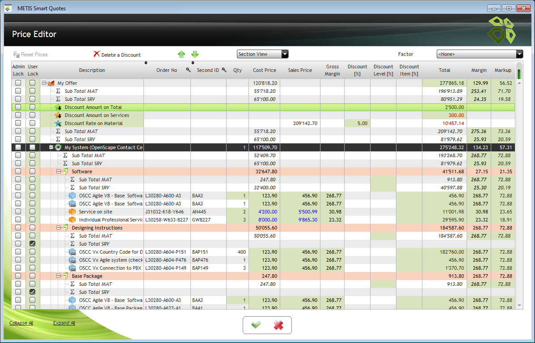
Task: Click the scrollbar down arrow
Action: click(x=519, y=305)
